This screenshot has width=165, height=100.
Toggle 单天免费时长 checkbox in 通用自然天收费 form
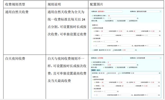pos(92,16)
